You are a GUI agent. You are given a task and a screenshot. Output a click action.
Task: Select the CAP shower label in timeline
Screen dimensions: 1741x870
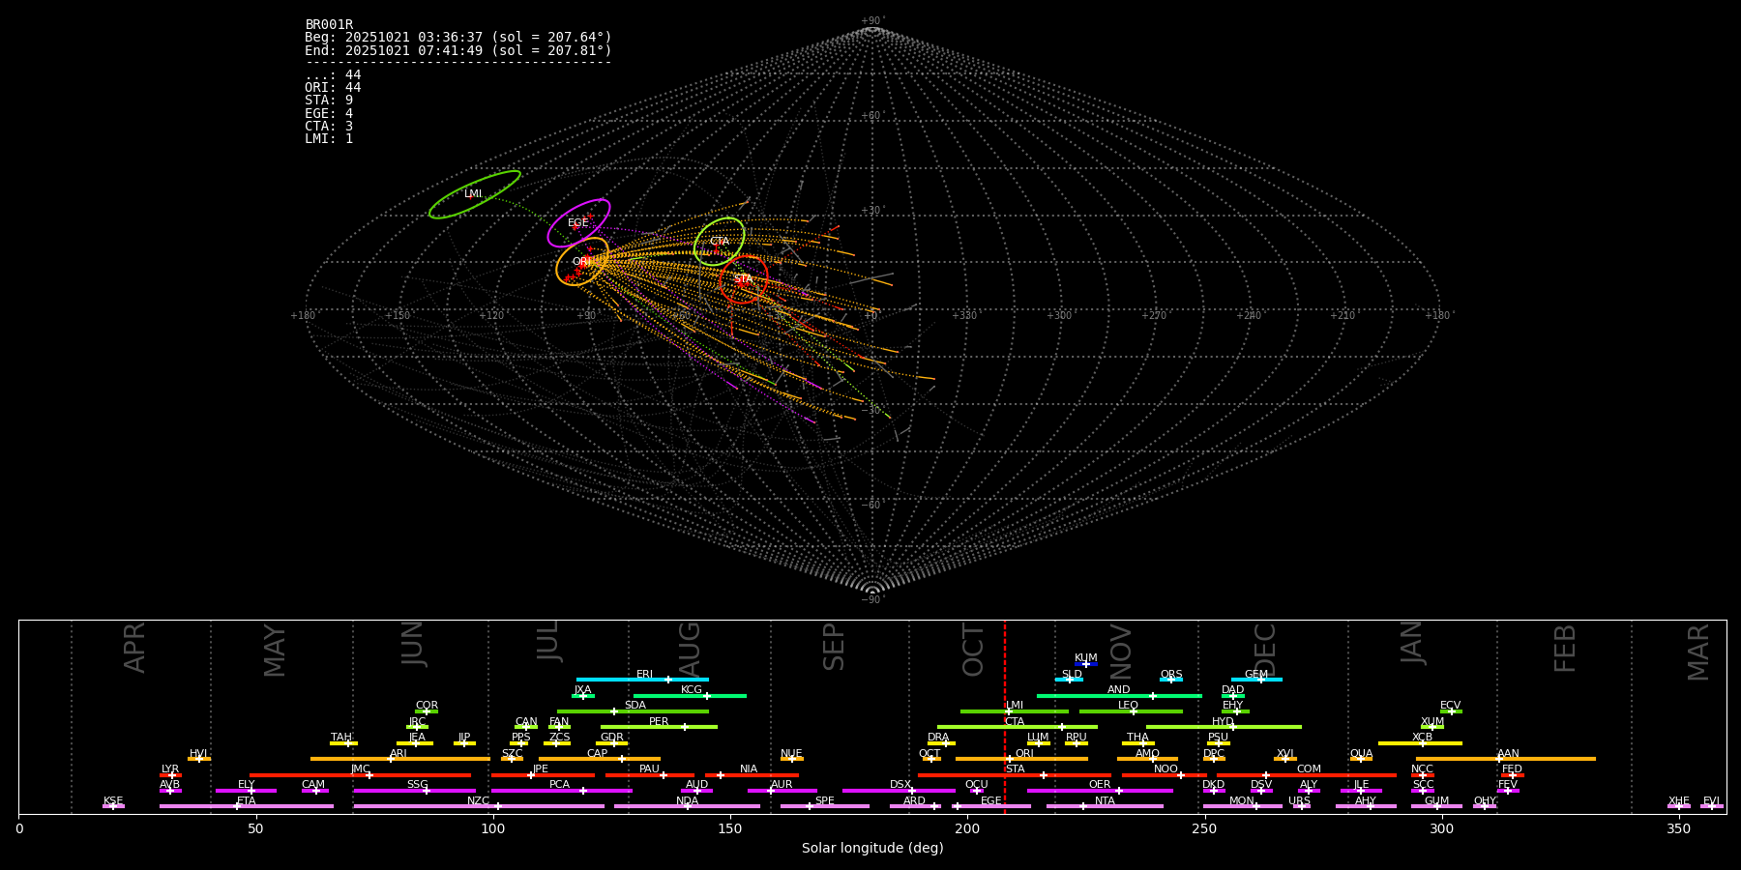click(x=598, y=754)
